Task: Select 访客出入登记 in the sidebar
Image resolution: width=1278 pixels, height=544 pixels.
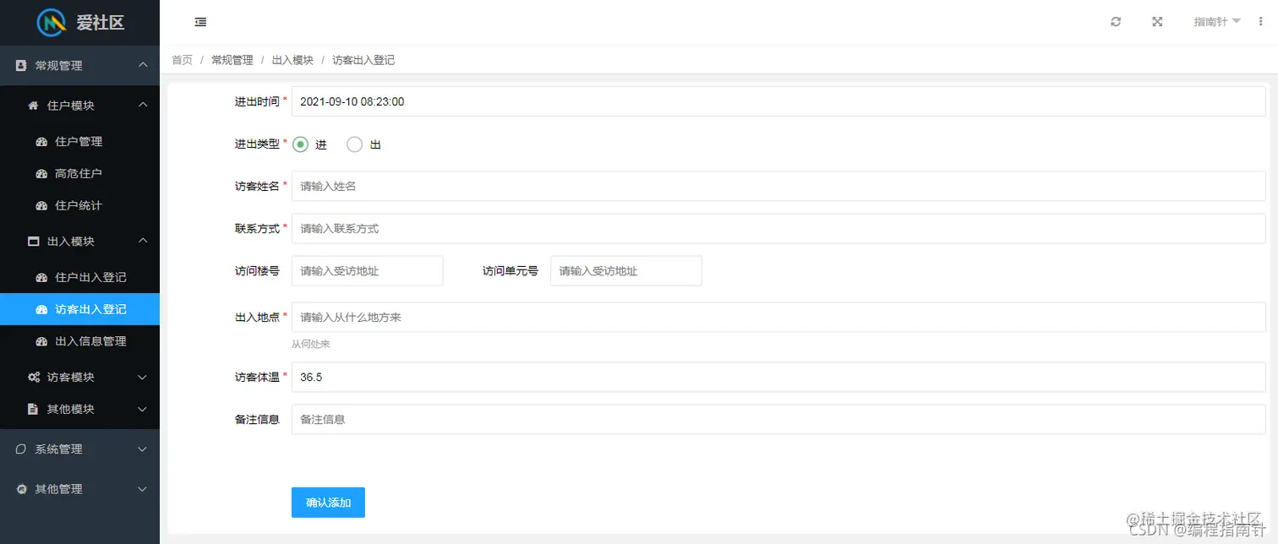Action: [x=79, y=309]
